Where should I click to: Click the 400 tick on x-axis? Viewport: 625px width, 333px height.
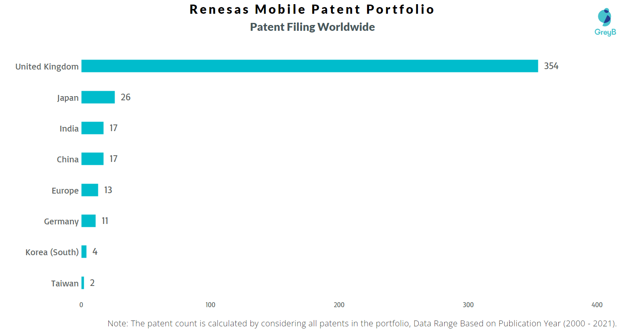[x=597, y=305]
